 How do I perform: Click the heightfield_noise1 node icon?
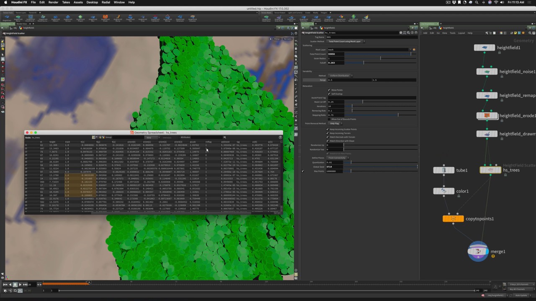487,71
